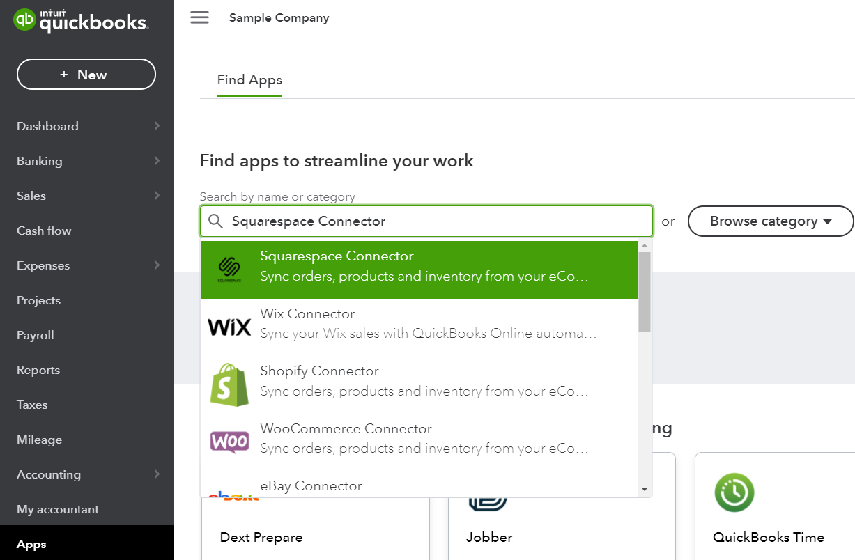Expand the Banking submenu arrow

pyautogui.click(x=157, y=161)
